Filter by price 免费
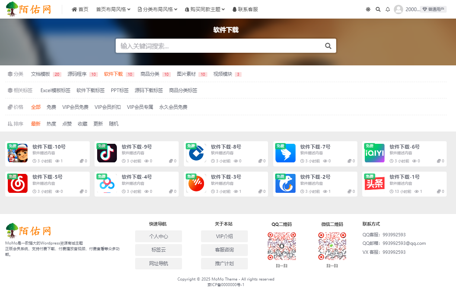This screenshot has height=295, width=456. click(51, 107)
